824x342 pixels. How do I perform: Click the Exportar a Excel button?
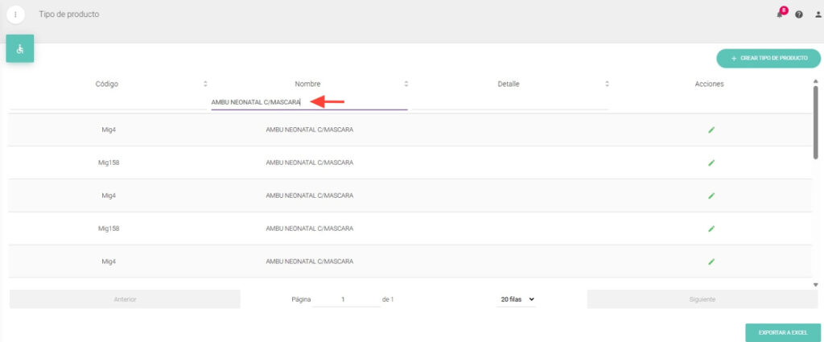coord(783,332)
